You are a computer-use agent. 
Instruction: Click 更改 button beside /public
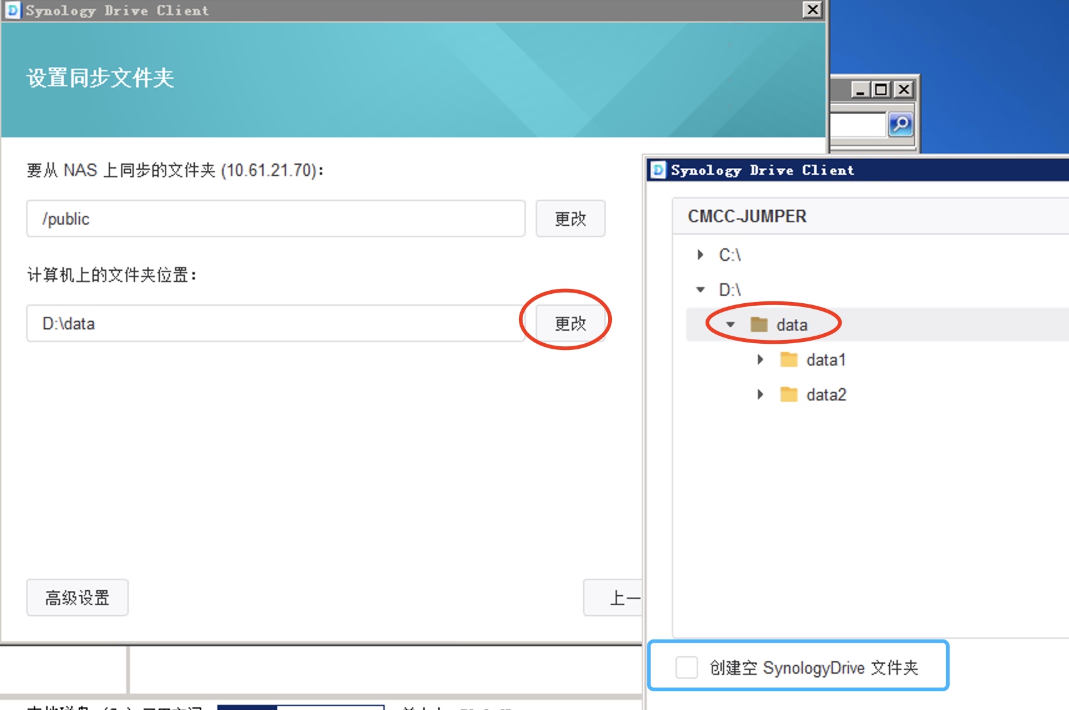570,218
